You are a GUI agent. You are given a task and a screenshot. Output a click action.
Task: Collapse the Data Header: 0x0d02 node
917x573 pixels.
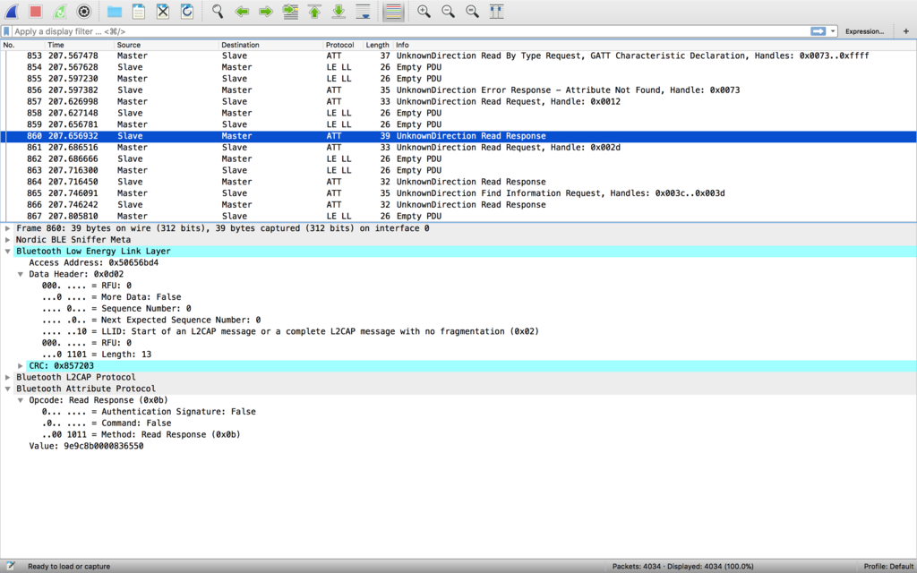21,274
